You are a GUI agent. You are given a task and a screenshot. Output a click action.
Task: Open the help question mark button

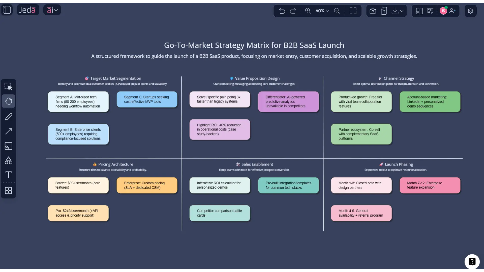[472, 261]
